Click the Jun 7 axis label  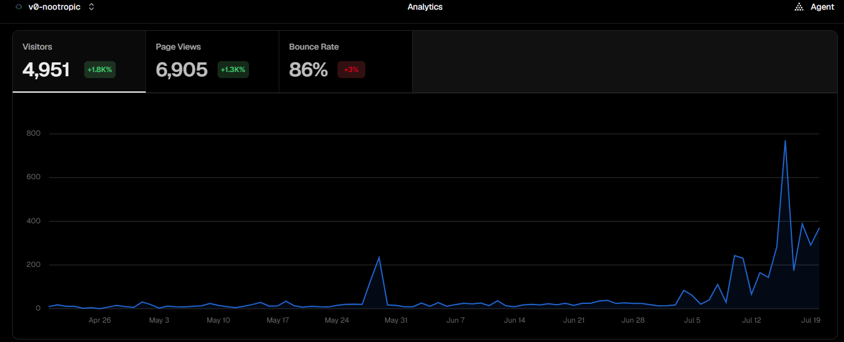pos(455,320)
